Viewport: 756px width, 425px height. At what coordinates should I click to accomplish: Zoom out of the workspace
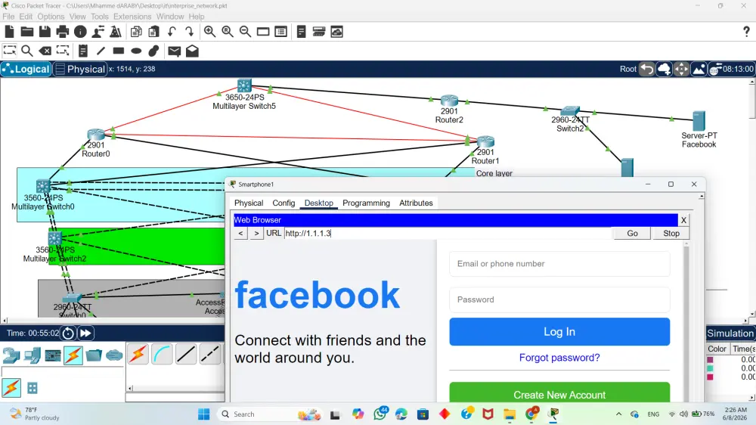click(x=246, y=32)
